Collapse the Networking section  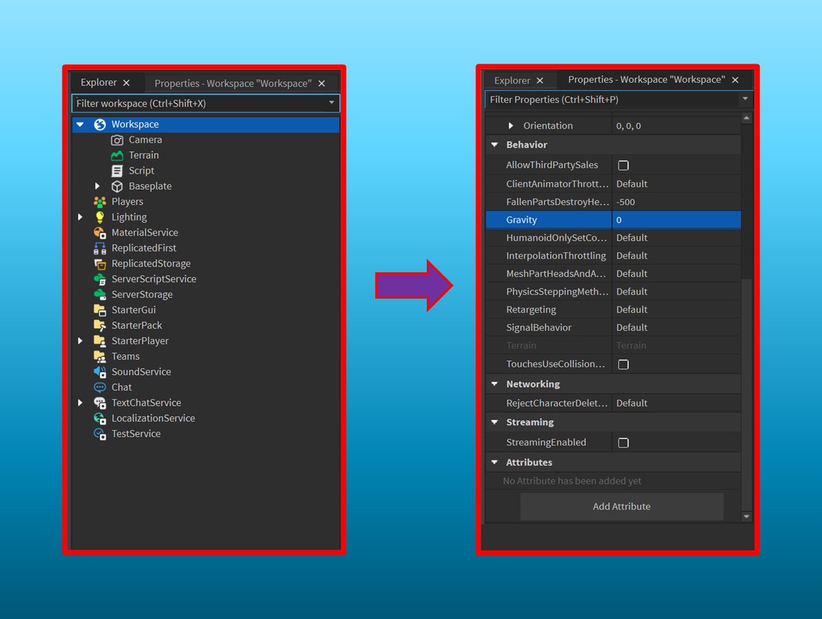[x=495, y=385]
